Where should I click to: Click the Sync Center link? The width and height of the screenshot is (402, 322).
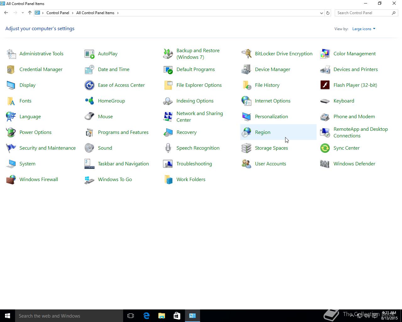pos(346,148)
